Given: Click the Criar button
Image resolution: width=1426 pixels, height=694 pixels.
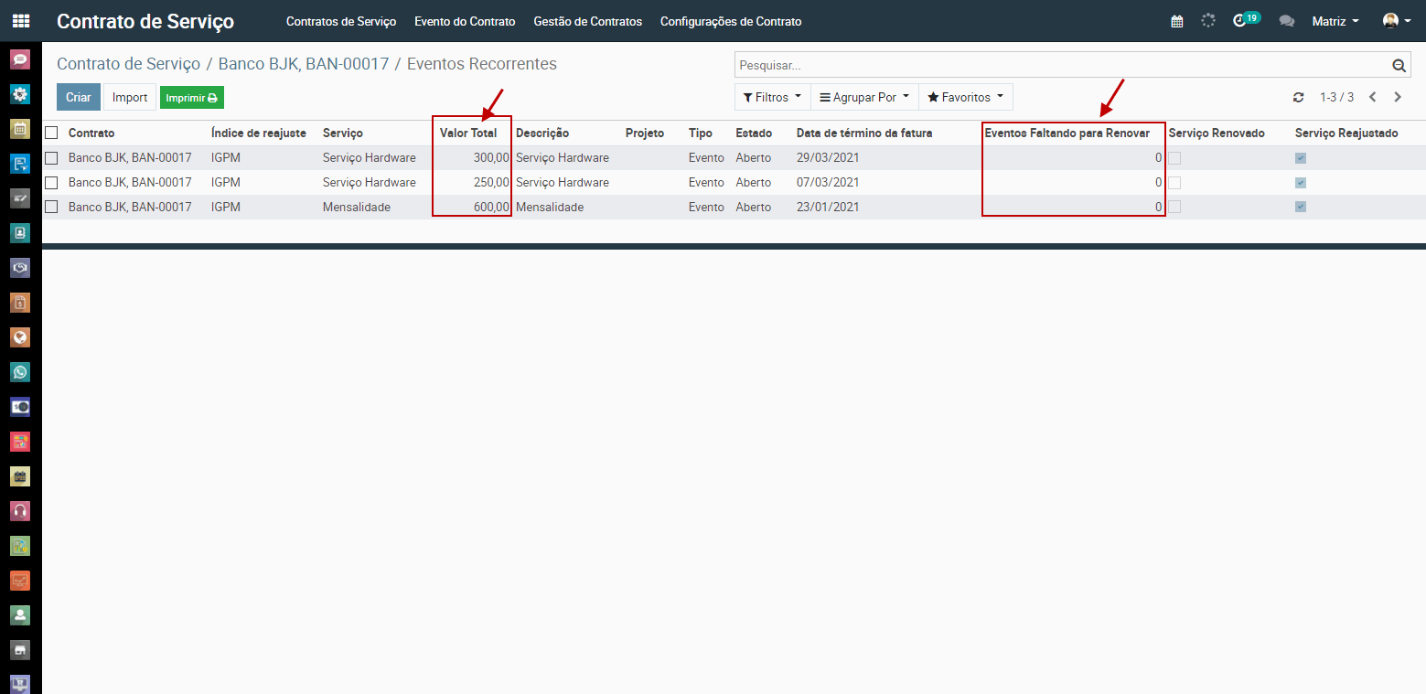Looking at the screenshot, I should (79, 97).
